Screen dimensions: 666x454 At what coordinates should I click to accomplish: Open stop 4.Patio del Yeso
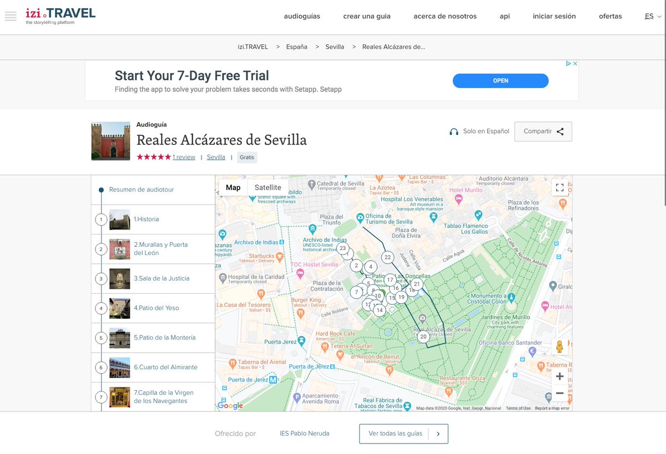[x=153, y=308]
